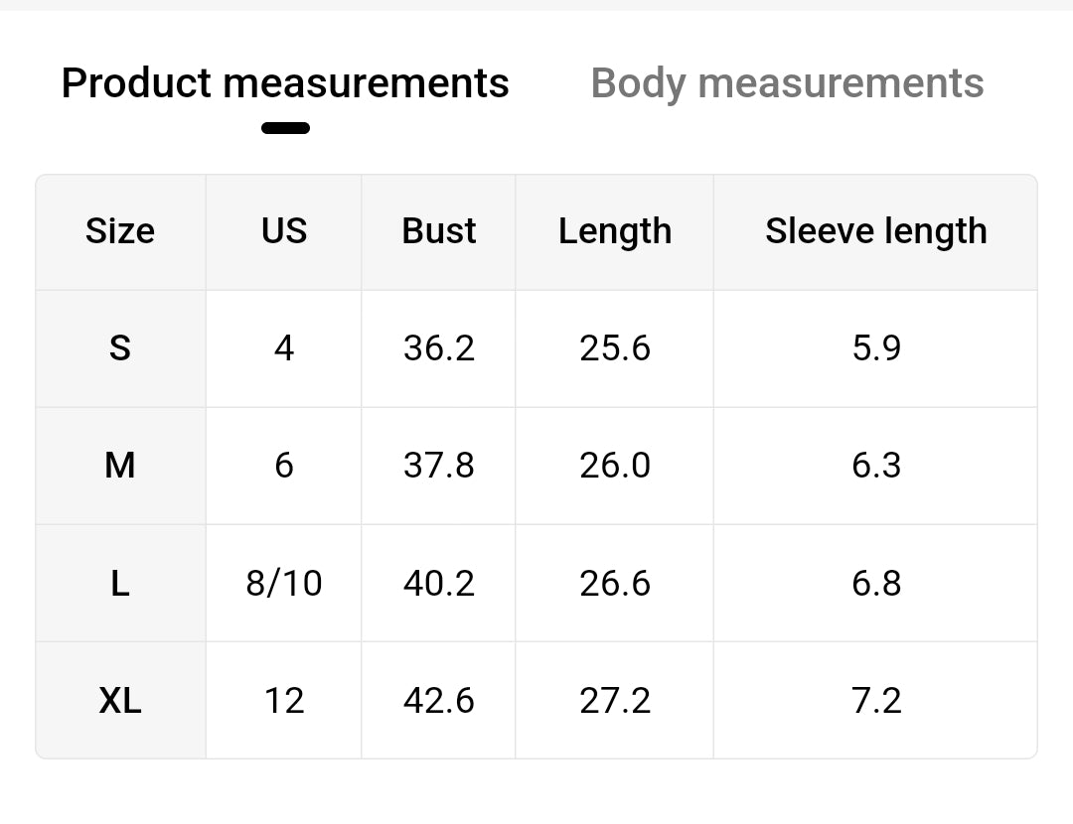Image resolution: width=1073 pixels, height=824 pixels.
Task: Select the US size 12 cell
Action: 284,701
